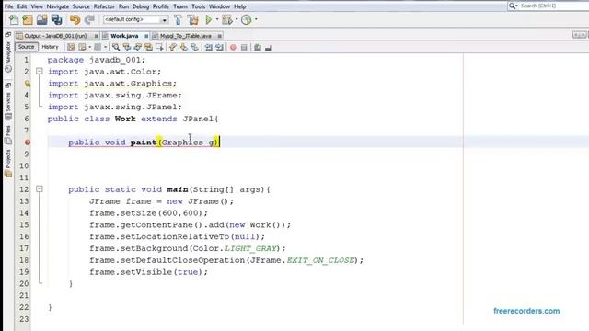Switch to the History view button
The height and width of the screenshot is (331, 589).
(x=50, y=47)
